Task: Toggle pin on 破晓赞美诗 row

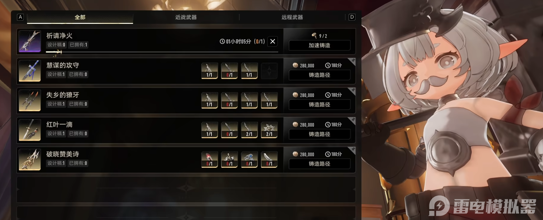Action: [x=353, y=150]
